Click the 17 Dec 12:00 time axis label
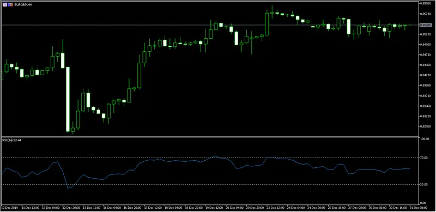Screen dimensions: 436x212 click(152, 208)
